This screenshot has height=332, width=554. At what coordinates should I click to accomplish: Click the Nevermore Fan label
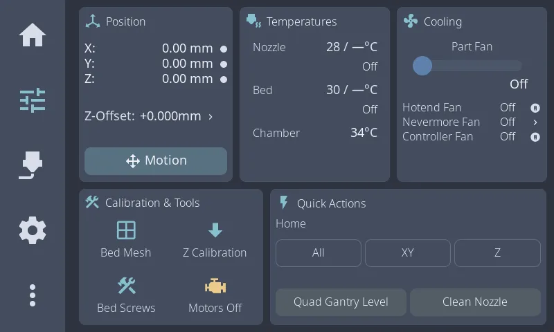[441, 122]
